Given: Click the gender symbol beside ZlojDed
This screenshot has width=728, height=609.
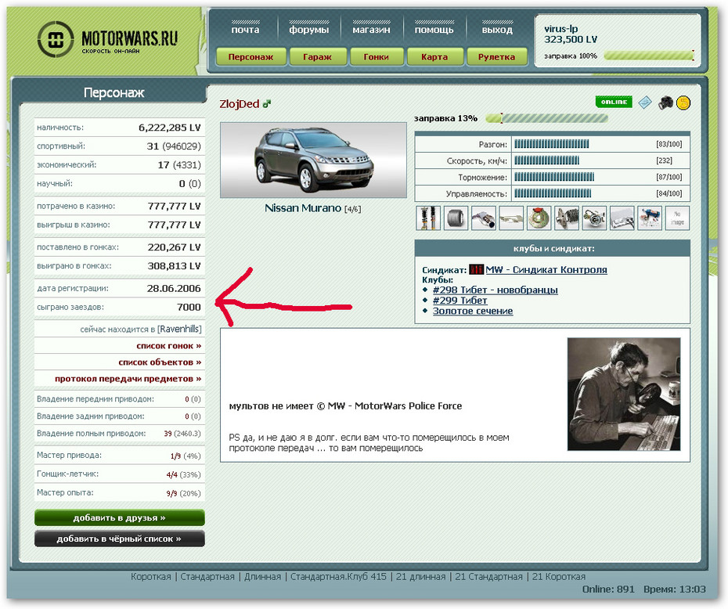Looking at the screenshot, I should tap(266, 104).
